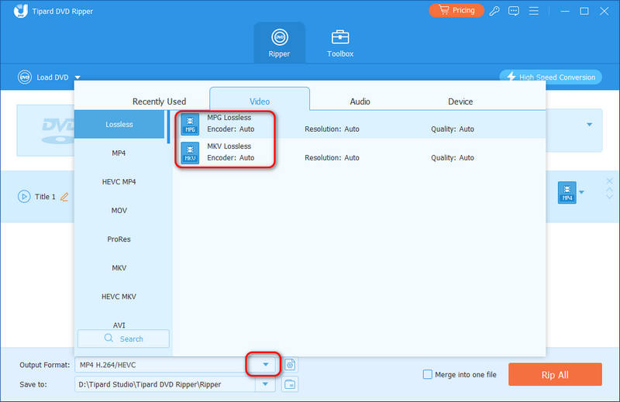
Task: Click the Tipard DVD Ripper logo
Action: point(21,11)
